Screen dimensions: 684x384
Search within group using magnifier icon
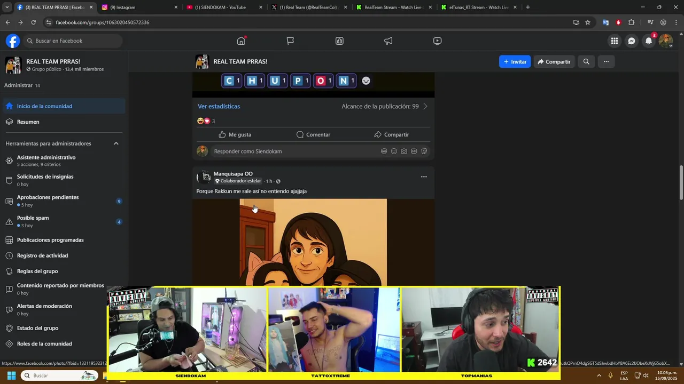(586, 61)
